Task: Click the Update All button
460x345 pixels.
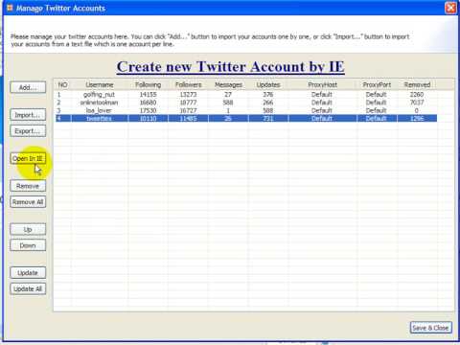Action: 28,288
